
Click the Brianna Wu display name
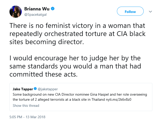tap(37, 9)
